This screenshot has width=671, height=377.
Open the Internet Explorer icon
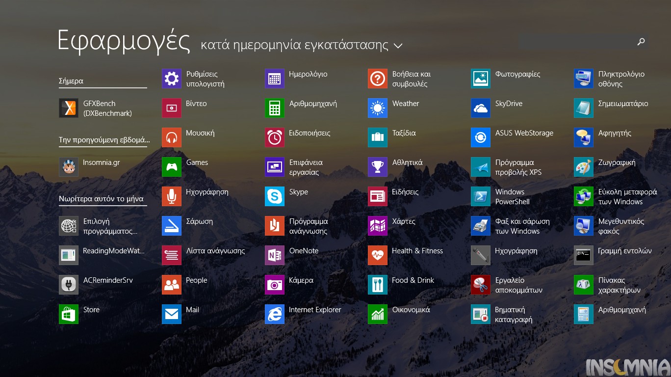point(275,314)
